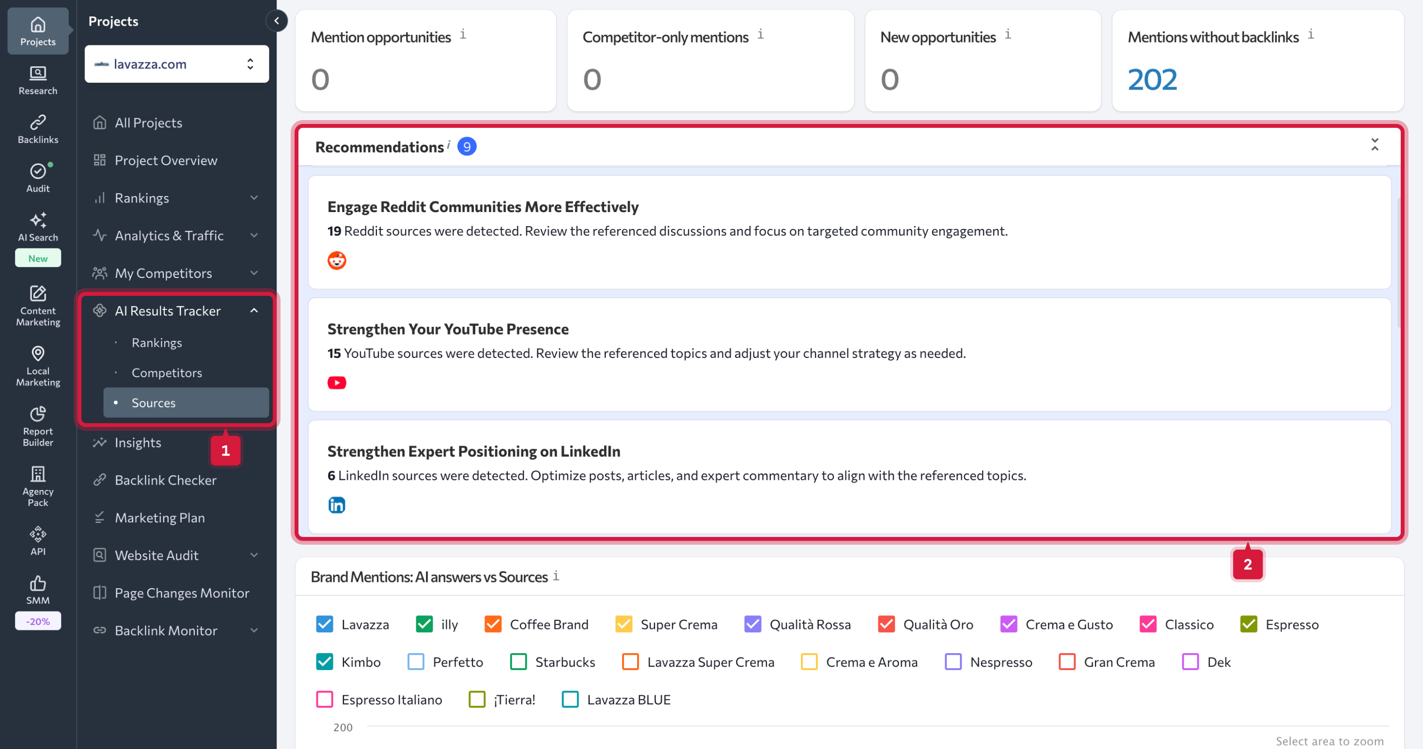This screenshot has width=1423, height=749.
Task: Open the lavazza.com project switcher
Action: pyautogui.click(x=176, y=63)
